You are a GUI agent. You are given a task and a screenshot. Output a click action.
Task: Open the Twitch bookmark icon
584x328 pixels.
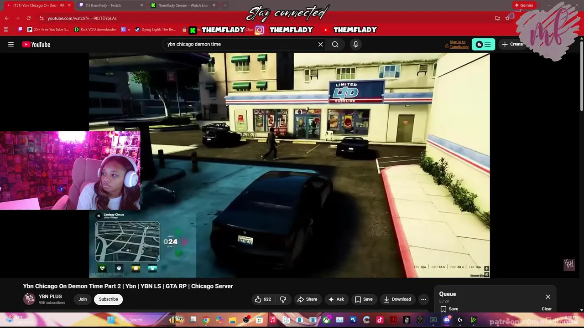tap(20, 30)
